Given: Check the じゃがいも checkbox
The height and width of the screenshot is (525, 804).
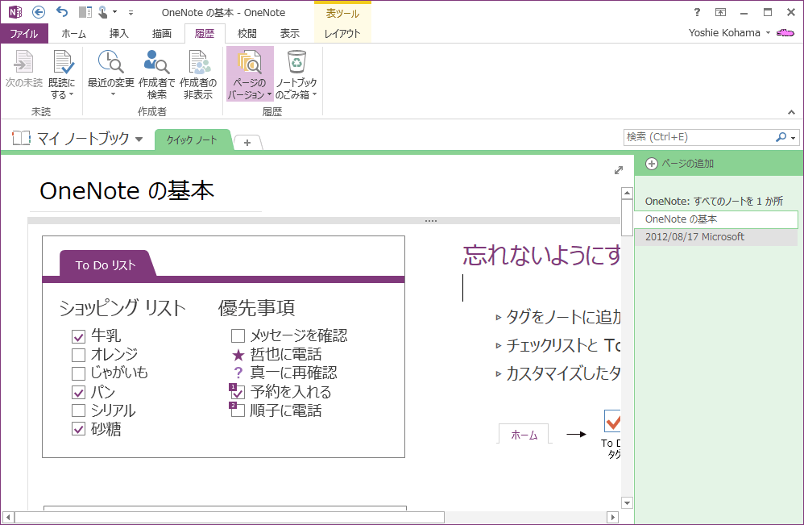Looking at the screenshot, I should pos(78,373).
